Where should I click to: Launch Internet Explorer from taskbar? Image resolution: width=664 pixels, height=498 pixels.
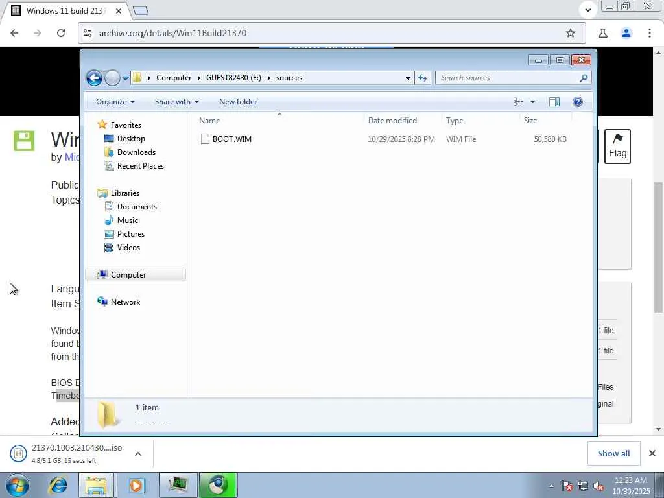(58, 485)
